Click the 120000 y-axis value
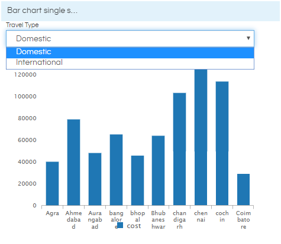281x244 pixels. tap(25, 75)
